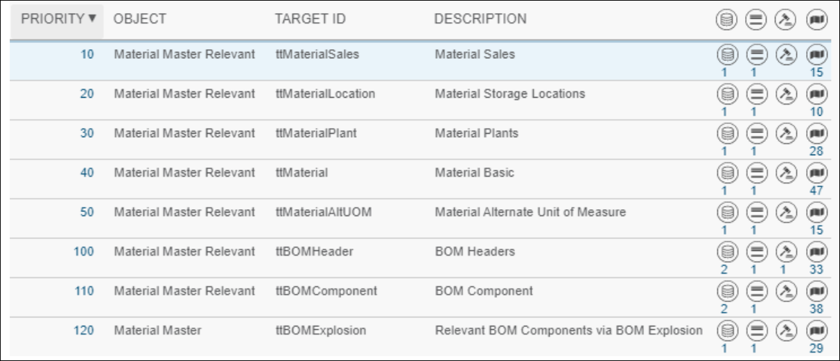Click the equals icon in ttMaterialAltUOM row
Screen dimensions: 840x361
pyautogui.click(x=755, y=213)
